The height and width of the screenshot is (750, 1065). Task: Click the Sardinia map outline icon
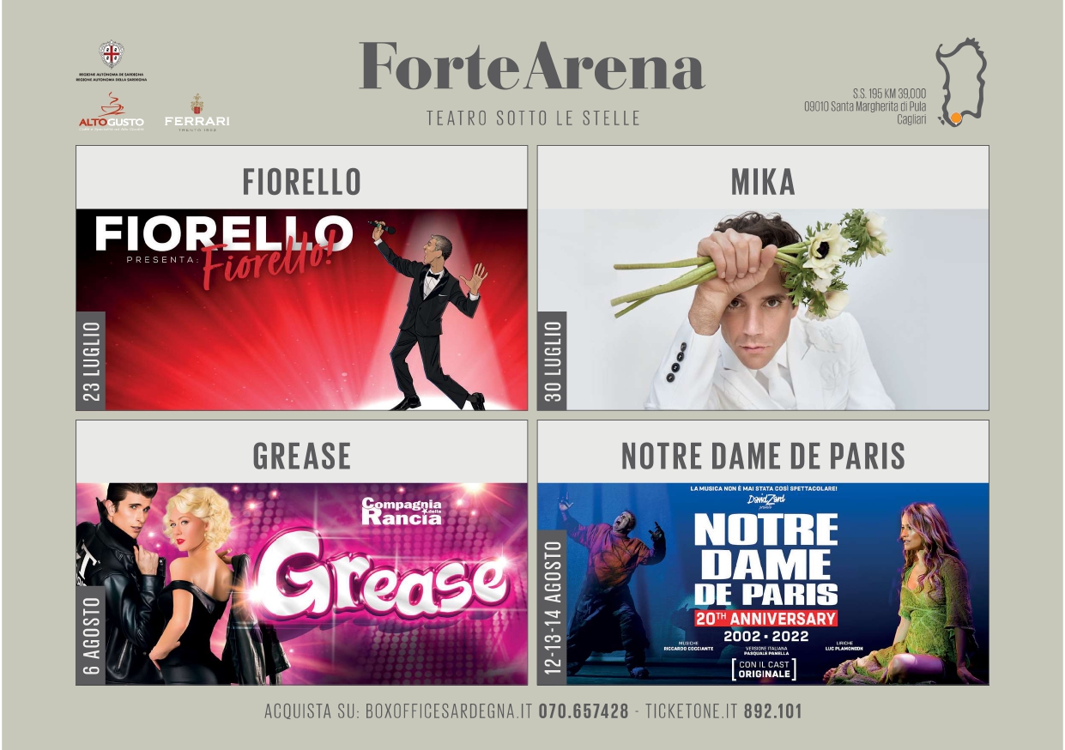point(960,82)
